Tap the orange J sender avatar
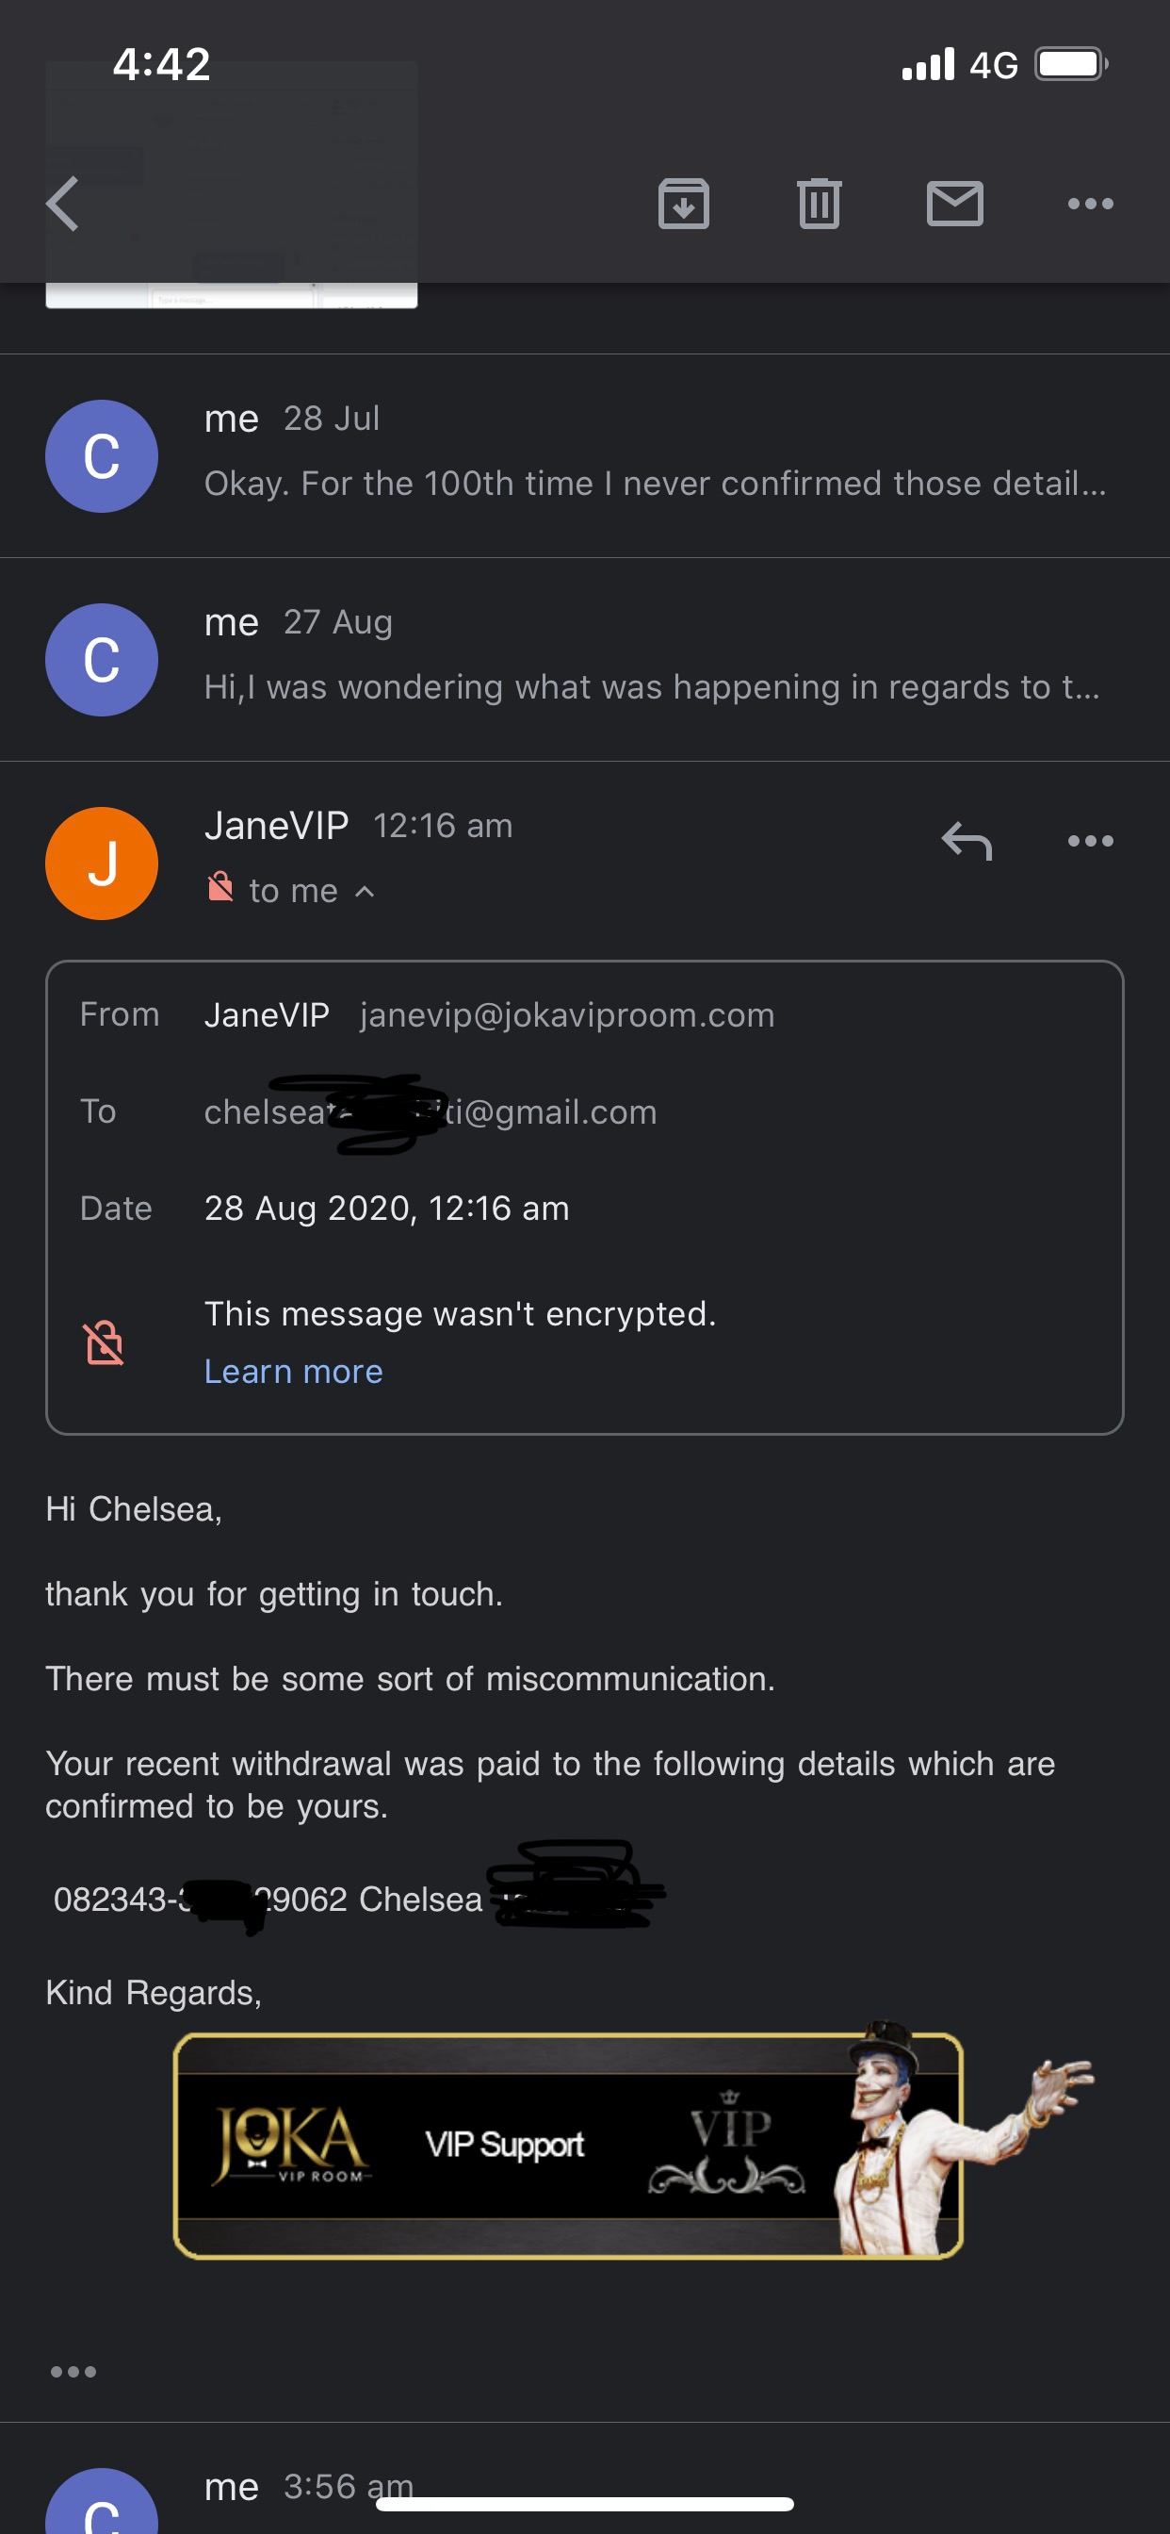 coord(102,864)
